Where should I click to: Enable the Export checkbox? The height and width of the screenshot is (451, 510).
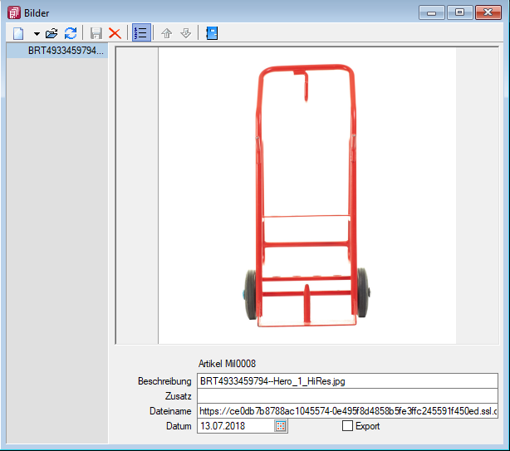point(347,425)
